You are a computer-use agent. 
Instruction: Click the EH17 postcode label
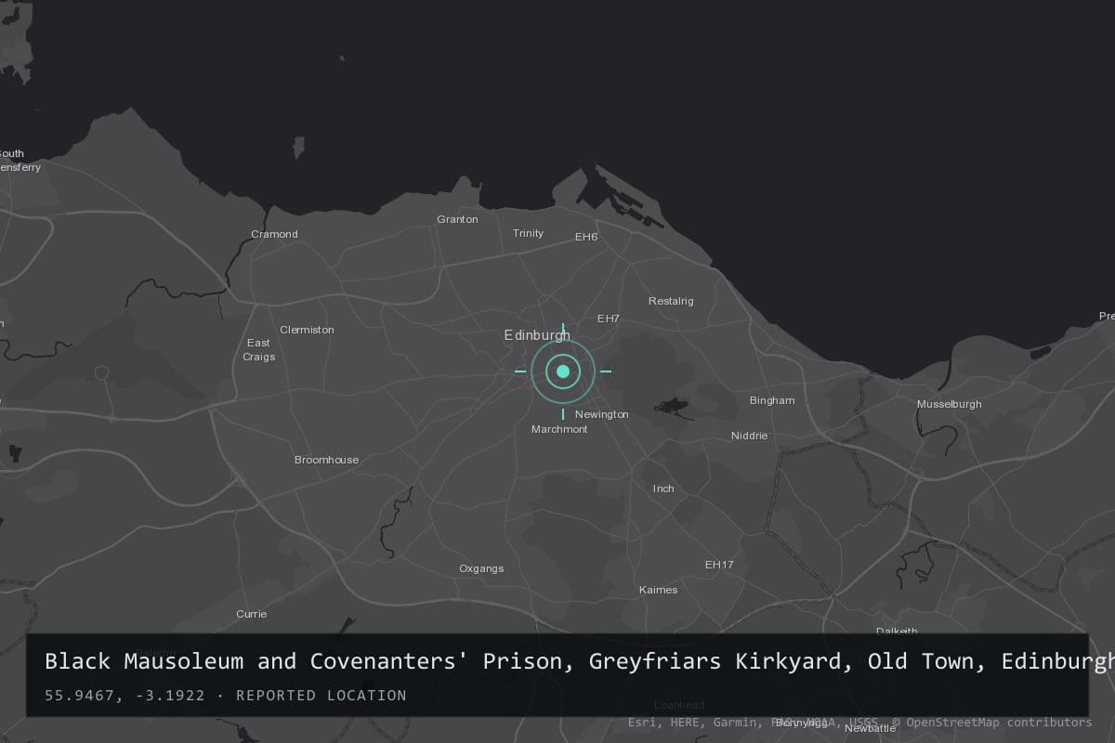[x=719, y=565]
